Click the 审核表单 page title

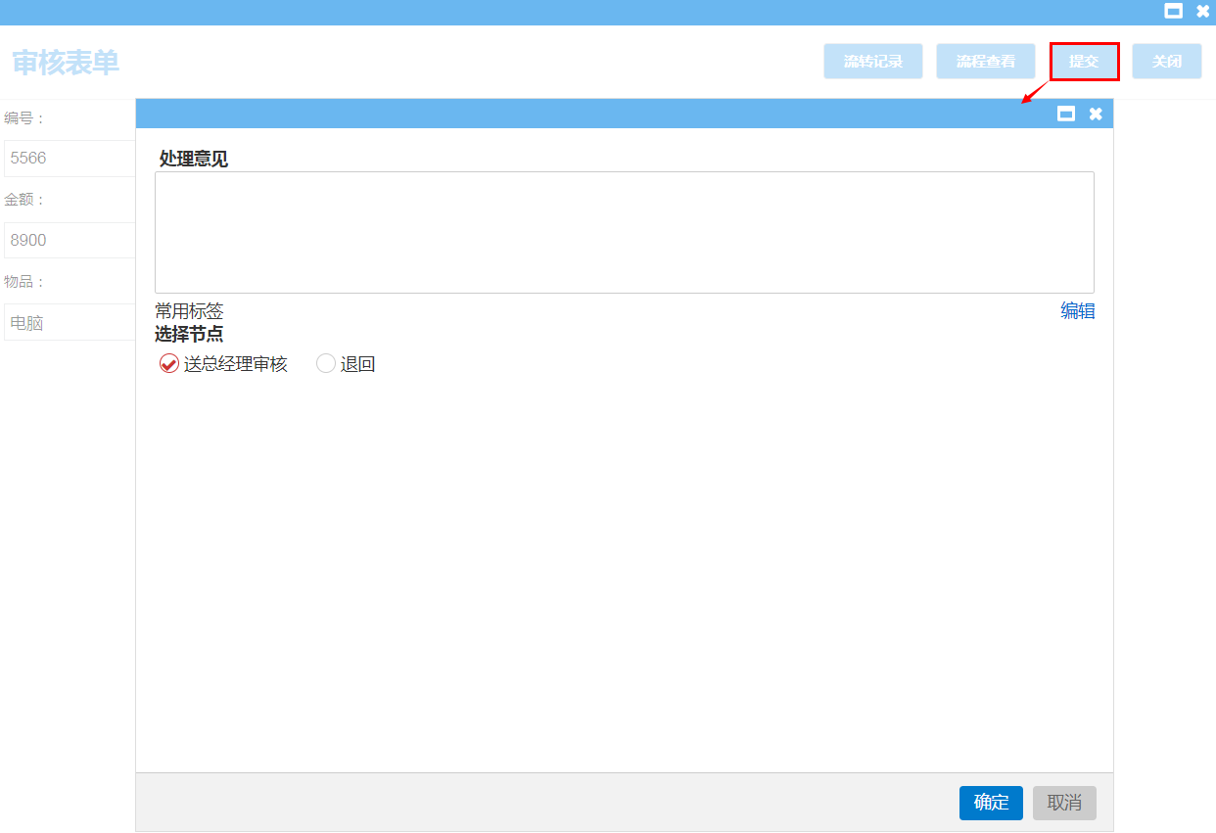tap(66, 63)
